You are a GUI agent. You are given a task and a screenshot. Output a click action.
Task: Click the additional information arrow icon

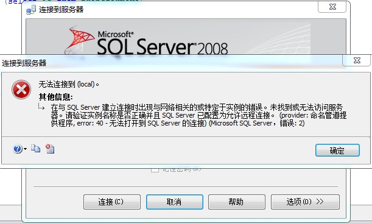pyautogui.click(x=41, y=107)
